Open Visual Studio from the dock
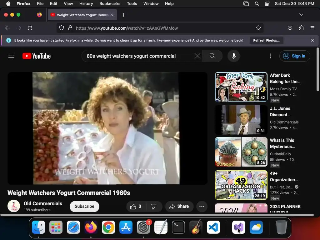The width and height of the screenshot is (320, 240). click(x=238, y=227)
